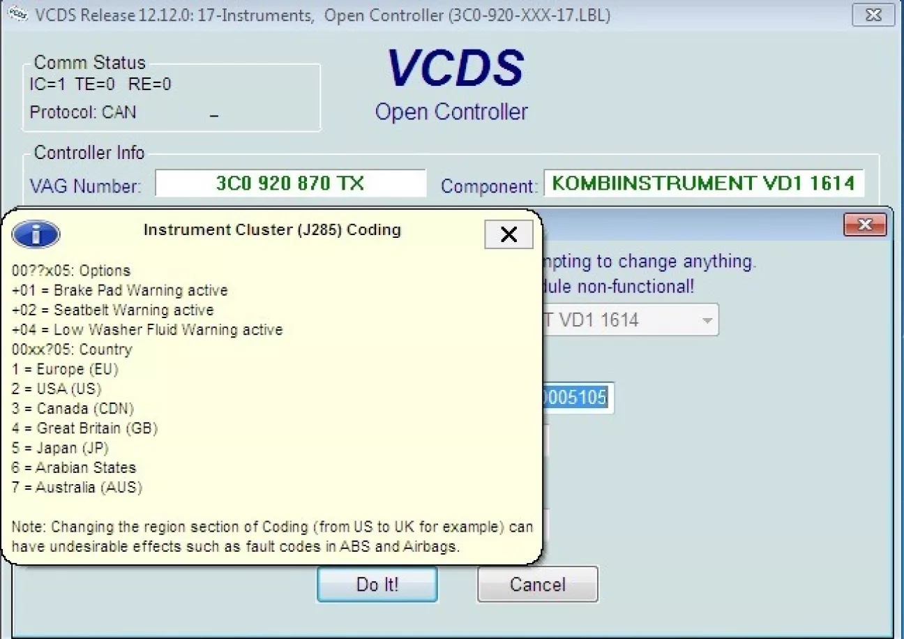
Task: Close the recode dialog with red X
Action: pyautogui.click(x=864, y=225)
